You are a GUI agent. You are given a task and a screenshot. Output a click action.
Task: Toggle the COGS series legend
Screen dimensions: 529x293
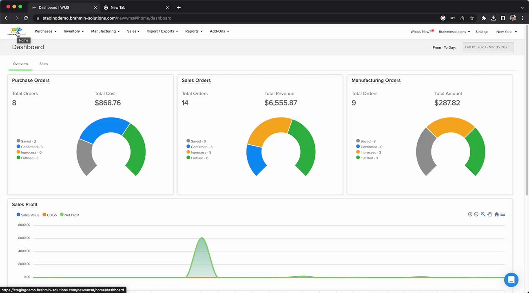pyautogui.click(x=50, y=215)
